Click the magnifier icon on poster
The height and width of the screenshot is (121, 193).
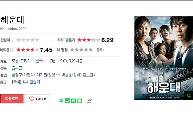pyautogui.click(x=189, y=95)
